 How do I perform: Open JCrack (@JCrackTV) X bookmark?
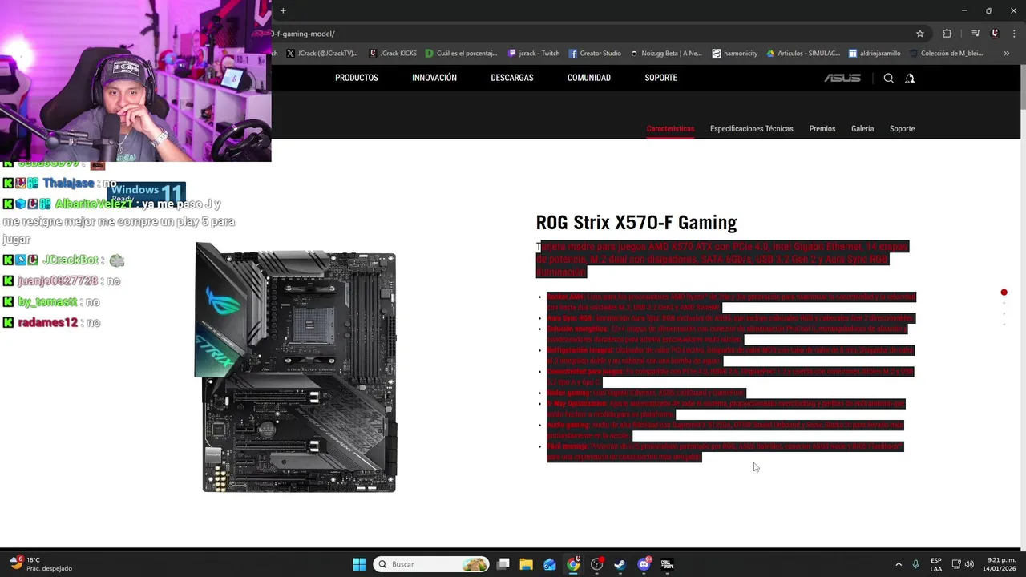(x=321, y=54)
